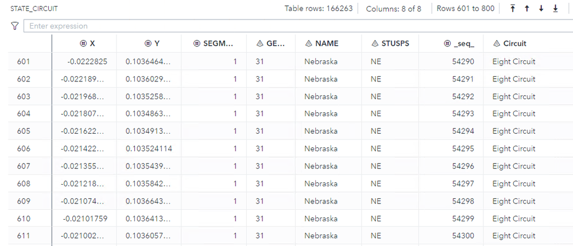The image size is (573, 246).
Task: Select row number 609
Action: click(x=24, y=201)
